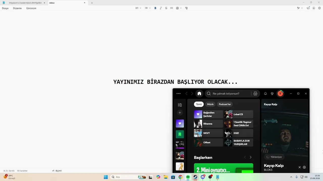The width and height of the screenshot is (323, 181).
Task: Open the Offset shortcut card
Action: coord(208,143)
